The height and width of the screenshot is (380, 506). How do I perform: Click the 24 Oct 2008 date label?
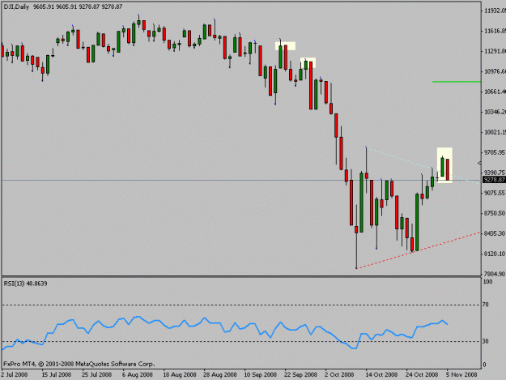tap(422, 374)
